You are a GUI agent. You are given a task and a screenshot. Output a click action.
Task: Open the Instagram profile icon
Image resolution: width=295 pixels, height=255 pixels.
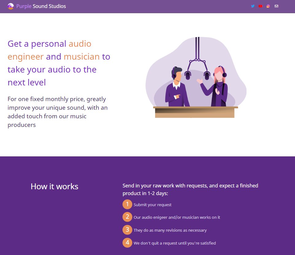pyautogui.click(x=268, y=6)
